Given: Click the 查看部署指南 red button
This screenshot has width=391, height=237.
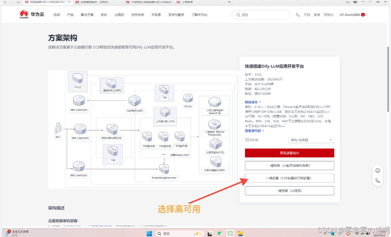Looking at the screenshot, I should 289,153.
